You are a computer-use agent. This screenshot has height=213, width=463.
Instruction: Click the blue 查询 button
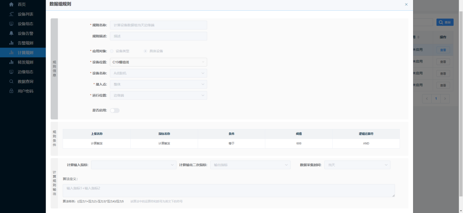445,22
